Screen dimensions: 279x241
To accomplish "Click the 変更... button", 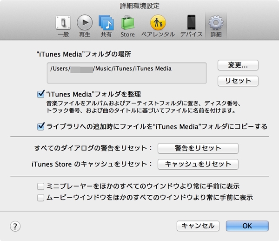I will tap(238, 65).
